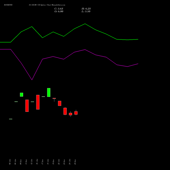
Task: Select the 23 Jun date label
Action: tap(64, 162)
